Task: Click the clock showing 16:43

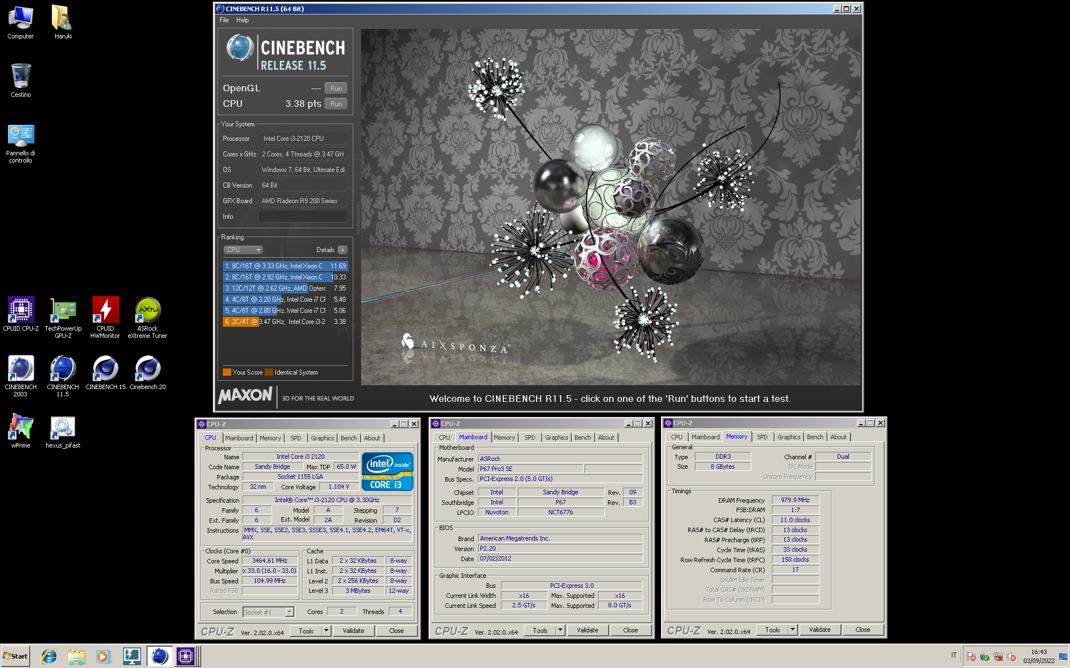Action: tap(1039, 652)
